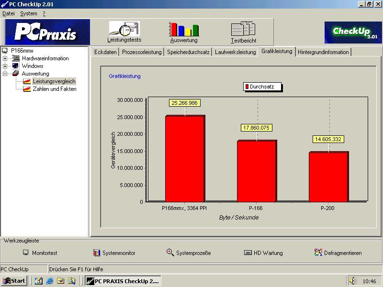Click the Byte / Sekunde axis label
Image resolution: width=383 pixels, height=287 pixels.
point(238,218)
